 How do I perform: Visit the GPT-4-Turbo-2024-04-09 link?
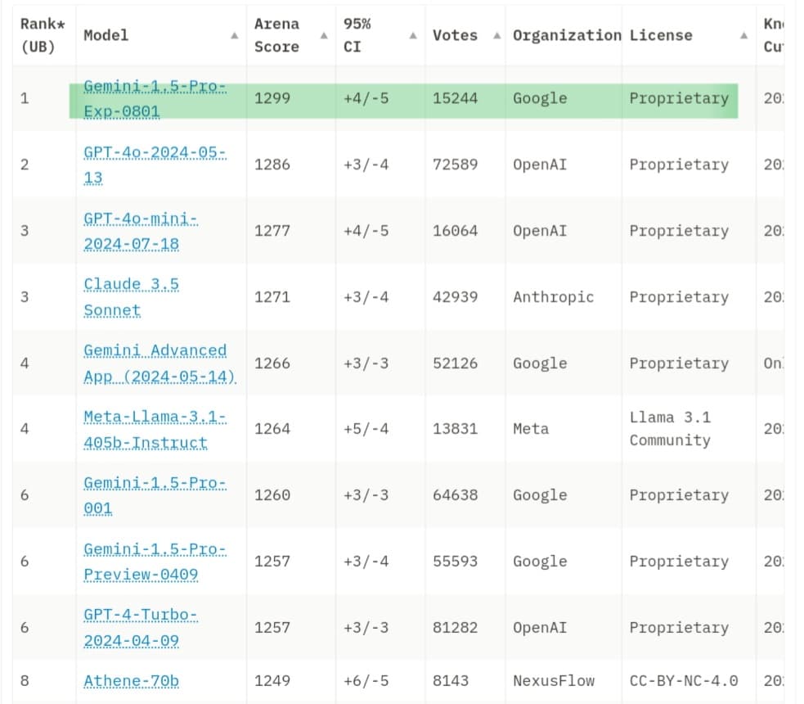pyautogui.click(x=140, y=627)
